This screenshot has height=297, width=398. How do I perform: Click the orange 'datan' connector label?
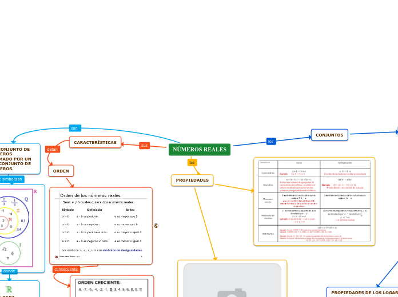(x=53, y=150)
